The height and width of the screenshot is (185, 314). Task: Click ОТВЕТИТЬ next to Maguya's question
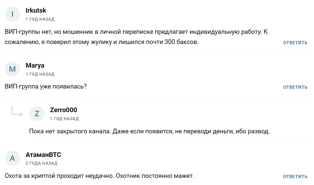[295, 87]
